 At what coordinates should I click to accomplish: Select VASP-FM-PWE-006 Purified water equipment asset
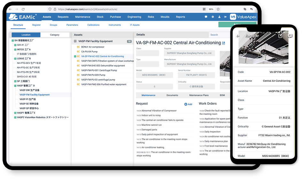point(104,84)
